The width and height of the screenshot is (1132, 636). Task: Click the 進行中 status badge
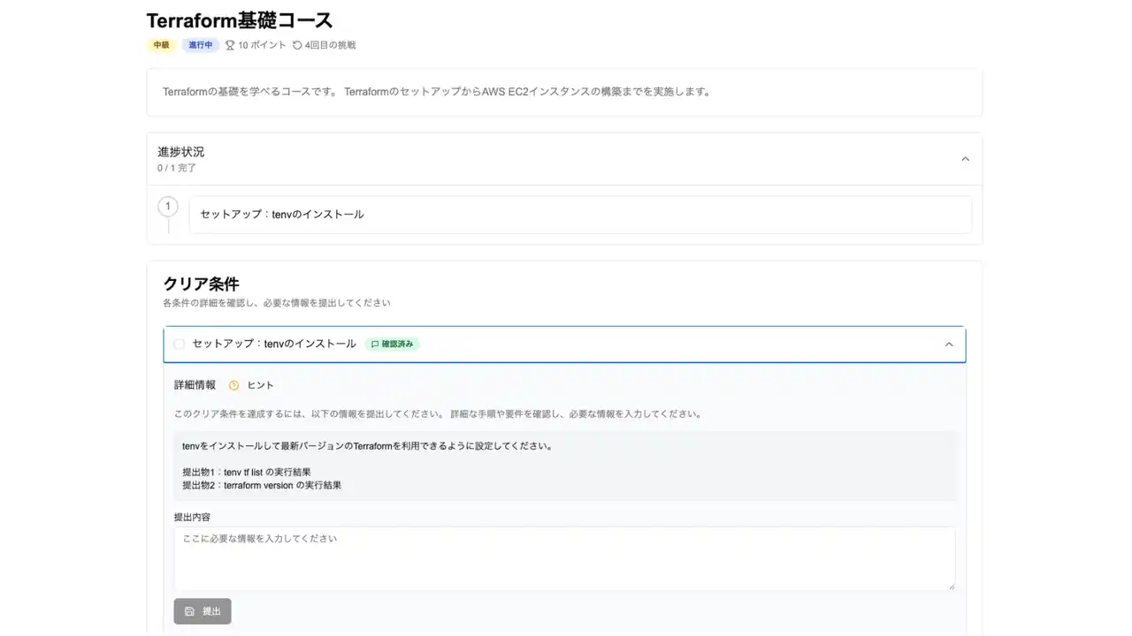(201, 45)
